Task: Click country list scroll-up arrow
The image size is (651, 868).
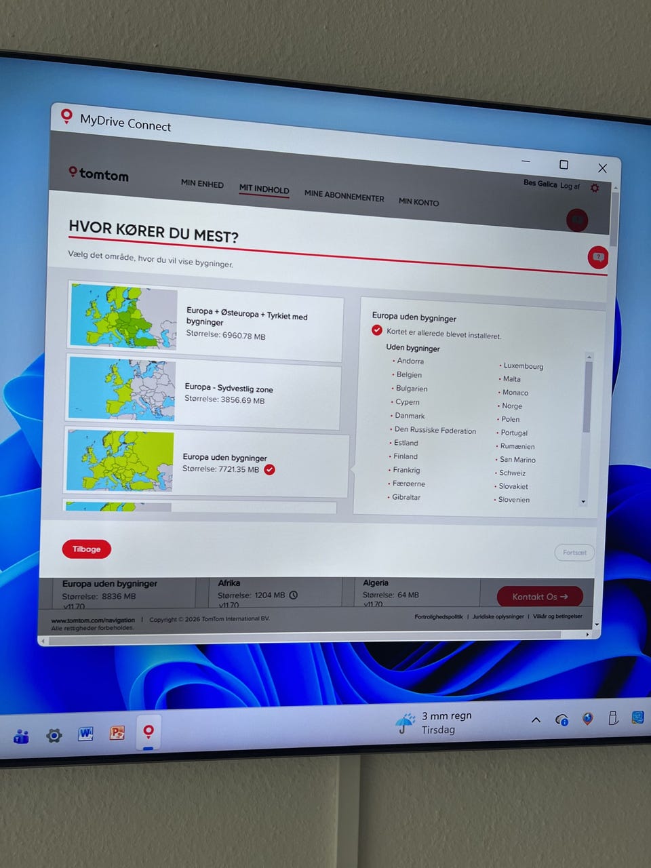Action: click(589, 357)
